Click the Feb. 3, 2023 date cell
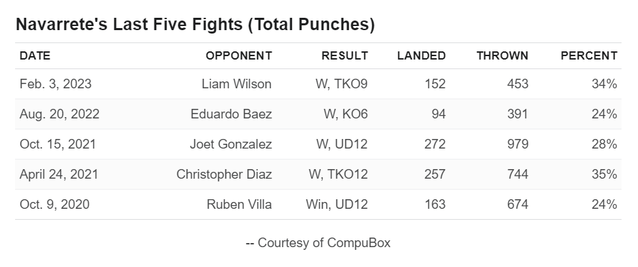This screenshot has width=638, height=267. click(56, 84)
